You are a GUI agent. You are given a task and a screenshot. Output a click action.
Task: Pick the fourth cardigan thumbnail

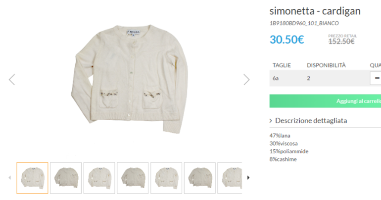click(133, 177)
